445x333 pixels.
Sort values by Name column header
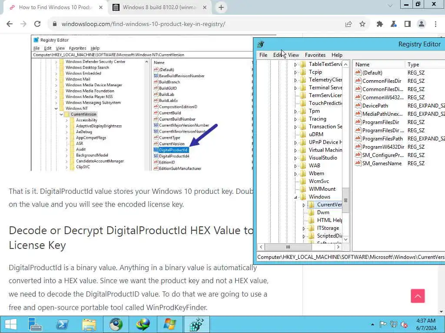379,65
